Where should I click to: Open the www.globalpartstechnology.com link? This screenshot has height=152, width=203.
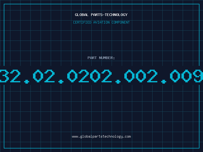click(101, 137)
